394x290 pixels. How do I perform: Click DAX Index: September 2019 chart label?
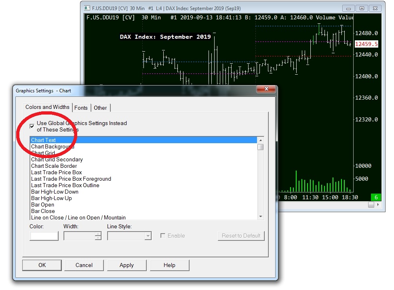[165, 37]
